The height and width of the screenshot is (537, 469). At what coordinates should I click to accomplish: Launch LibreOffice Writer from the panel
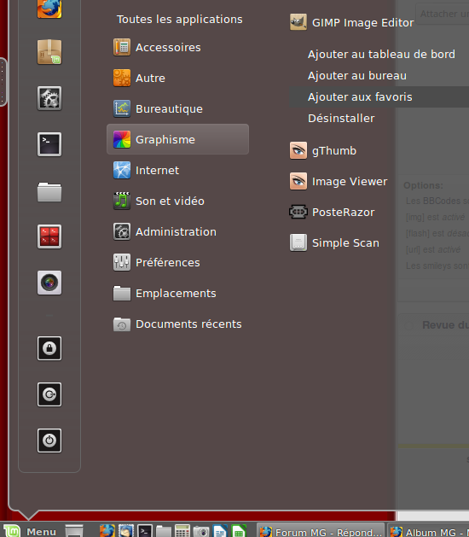[220, 531]
